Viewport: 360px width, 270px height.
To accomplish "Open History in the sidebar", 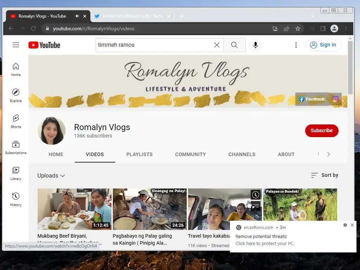I will click(x=15, y=200).
